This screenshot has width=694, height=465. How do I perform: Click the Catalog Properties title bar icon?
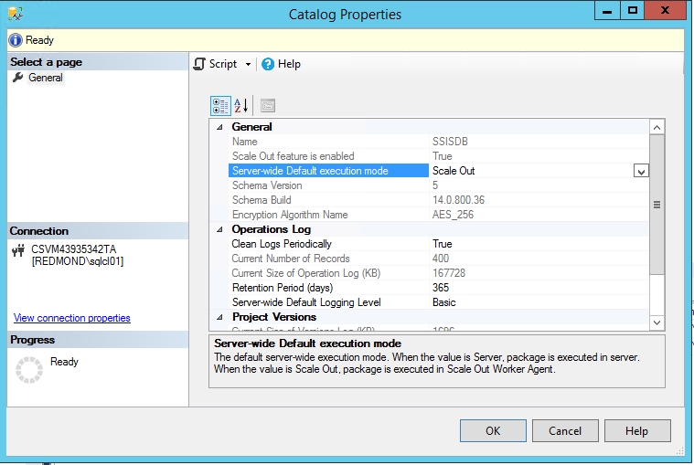[16, 14]
